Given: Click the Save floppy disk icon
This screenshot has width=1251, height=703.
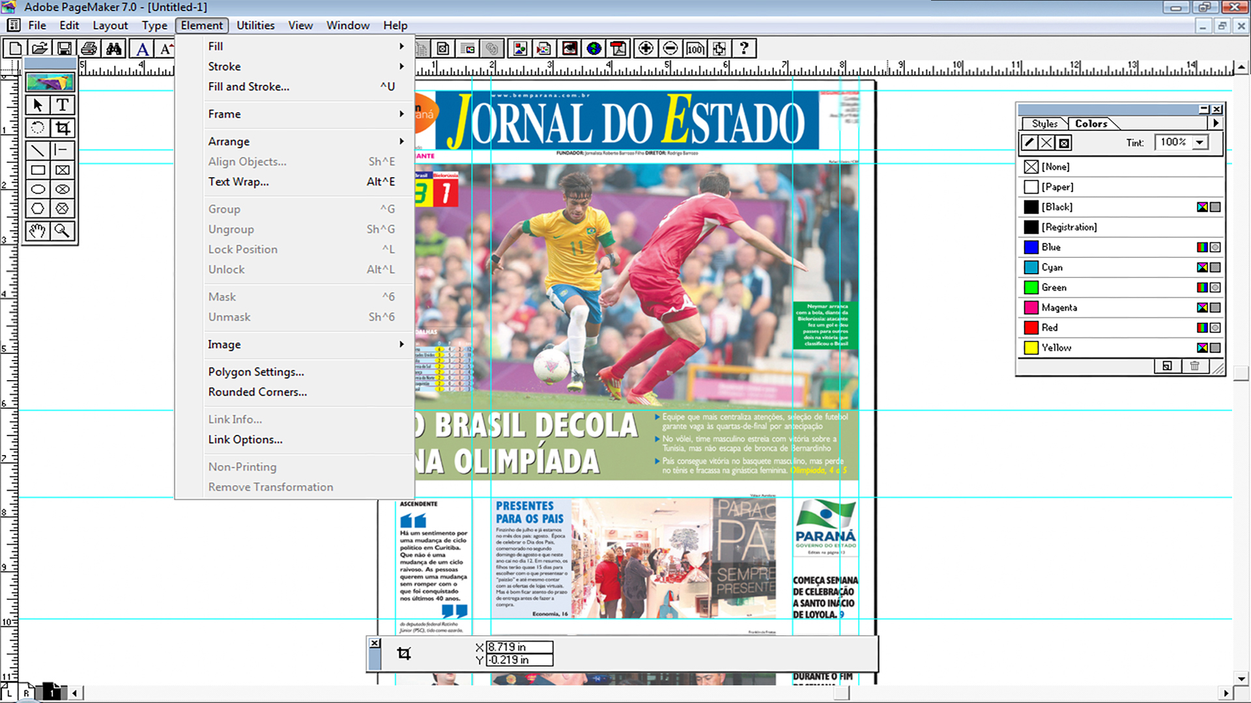Looking at the screenshot, I should (x=64, y=48).
